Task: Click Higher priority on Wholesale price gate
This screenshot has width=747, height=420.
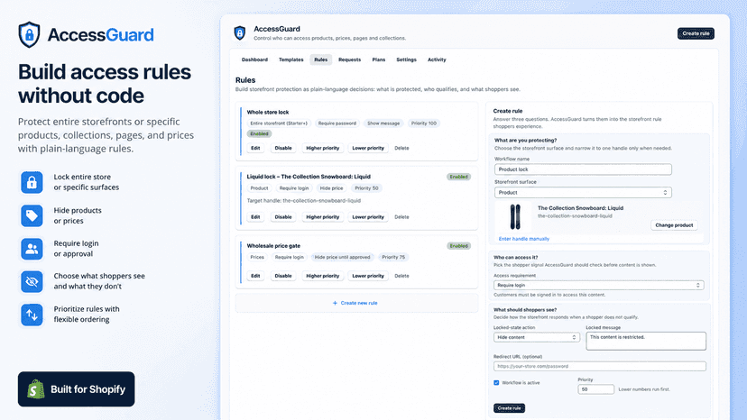Action: point(322,276)
